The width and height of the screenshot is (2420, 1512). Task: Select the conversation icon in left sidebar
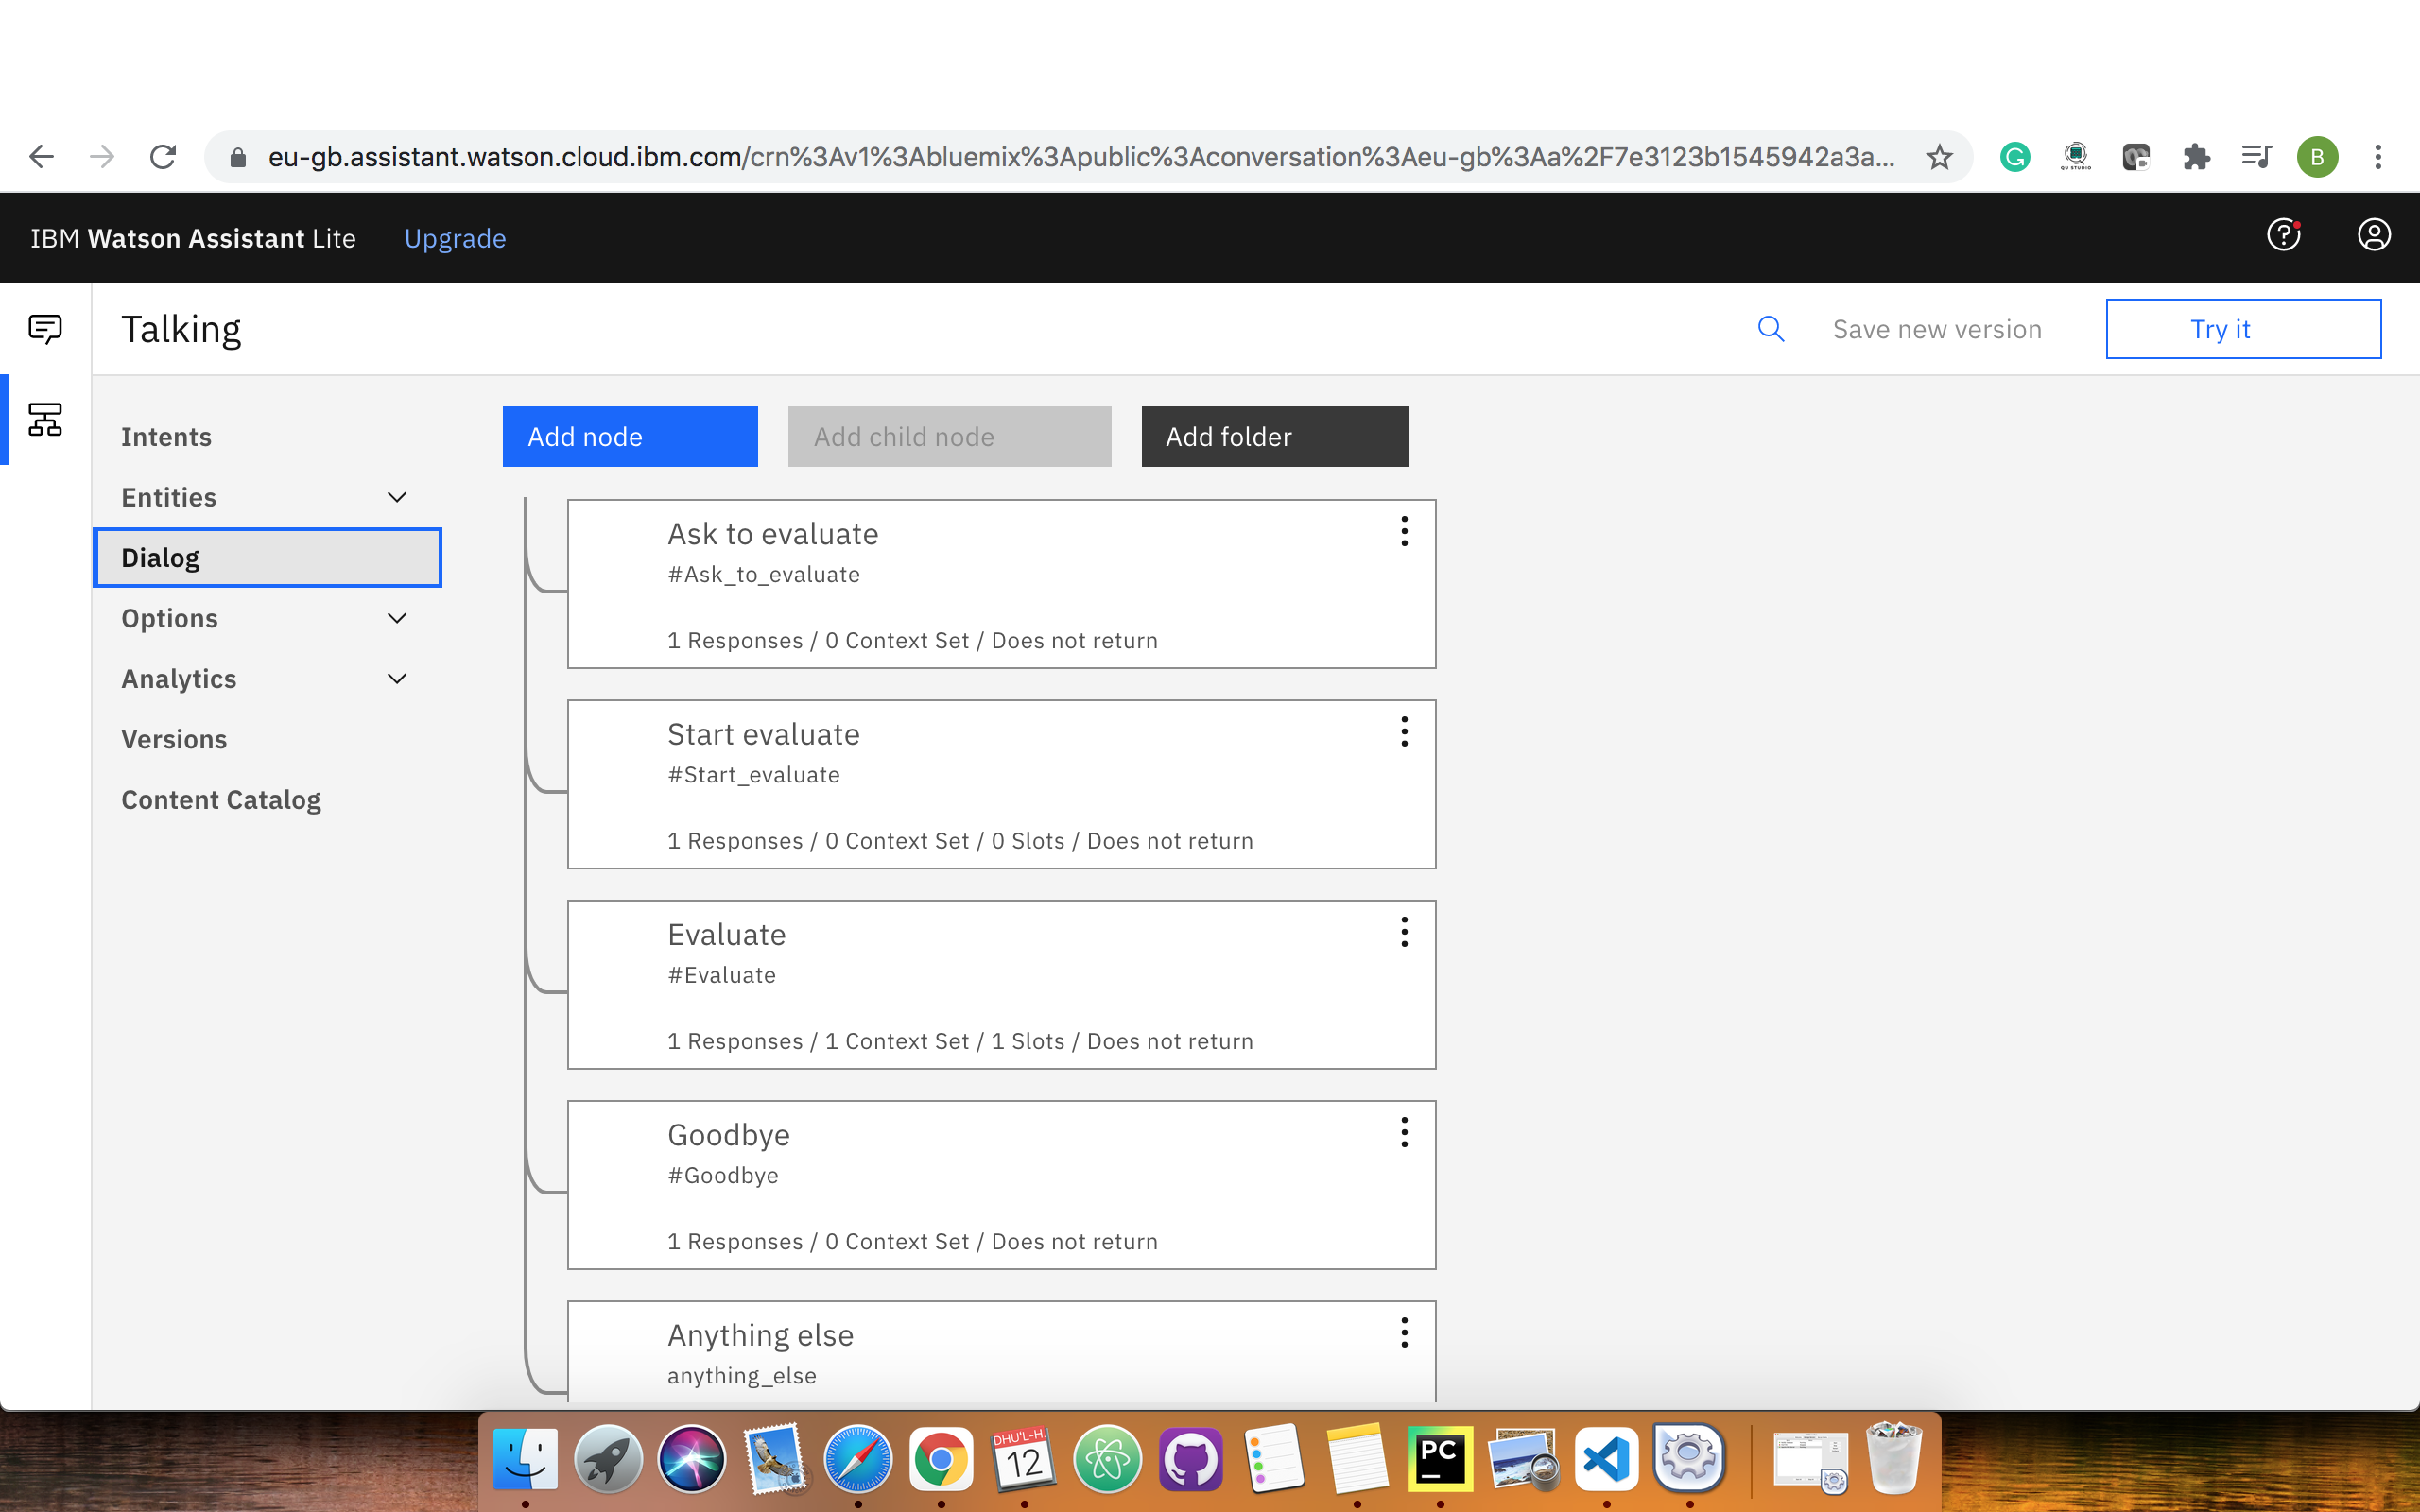[44, 327]
